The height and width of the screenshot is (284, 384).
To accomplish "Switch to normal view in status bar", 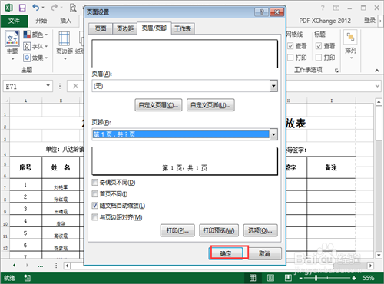I will click(253, 278).
